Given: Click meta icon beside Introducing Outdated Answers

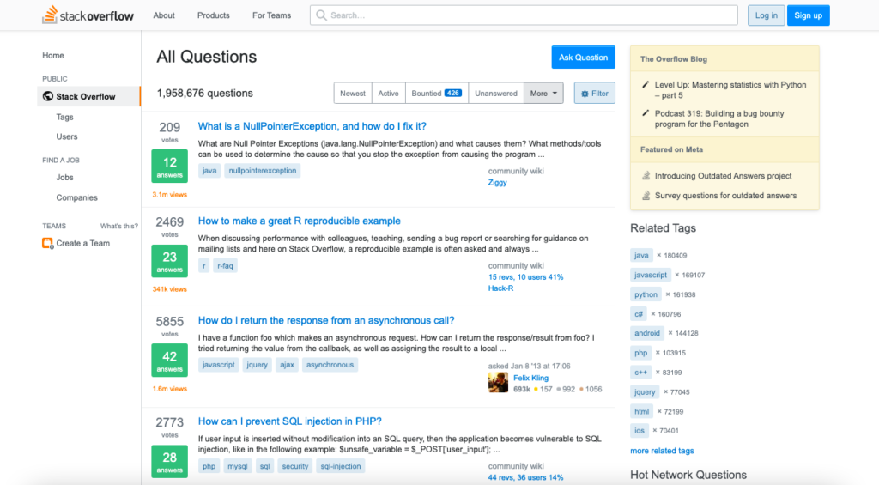Looking at the screenshot, I should pos(646,176).
